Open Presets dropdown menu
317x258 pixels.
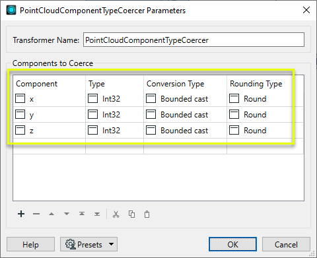tap(88, 244)
